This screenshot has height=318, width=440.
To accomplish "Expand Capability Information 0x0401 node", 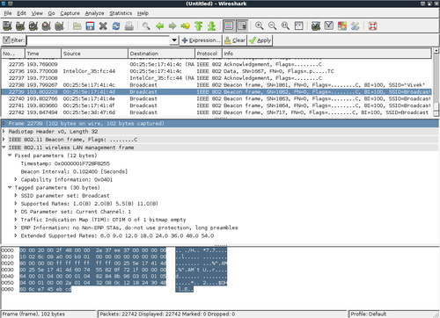I will coord(16,179).
